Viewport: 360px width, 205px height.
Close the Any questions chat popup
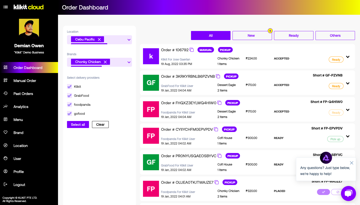click(x=351, y=163)
